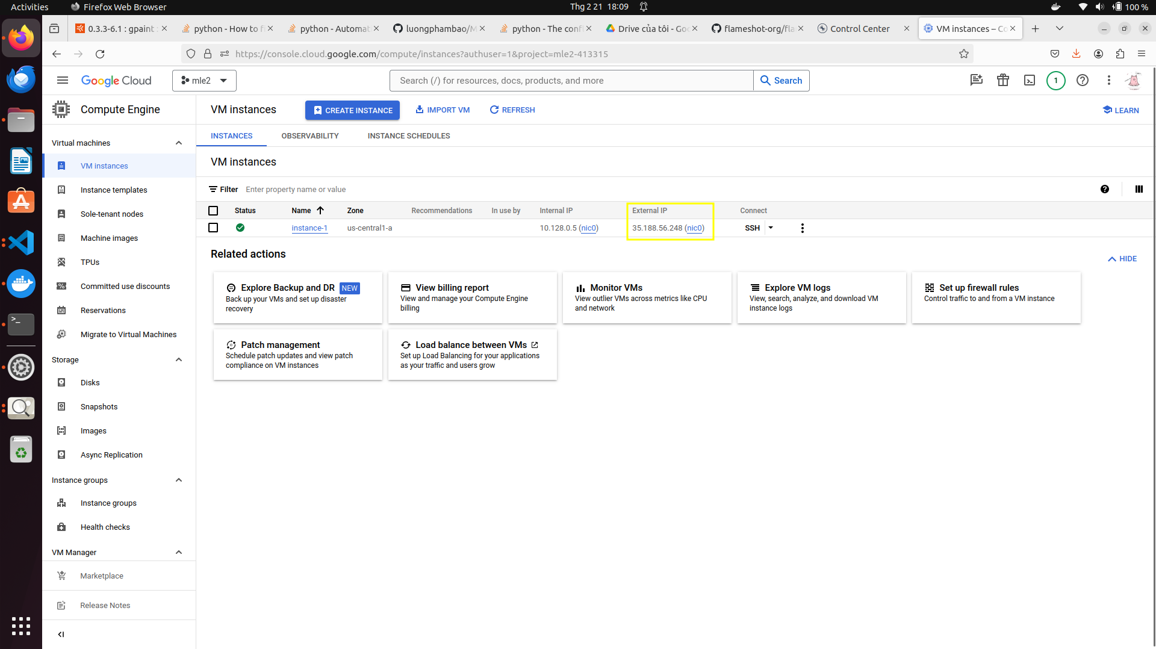The width and height of the screenshot is (1156, 649).
Task: Open Snapshots in the sidebar
Action: [99, 407]
